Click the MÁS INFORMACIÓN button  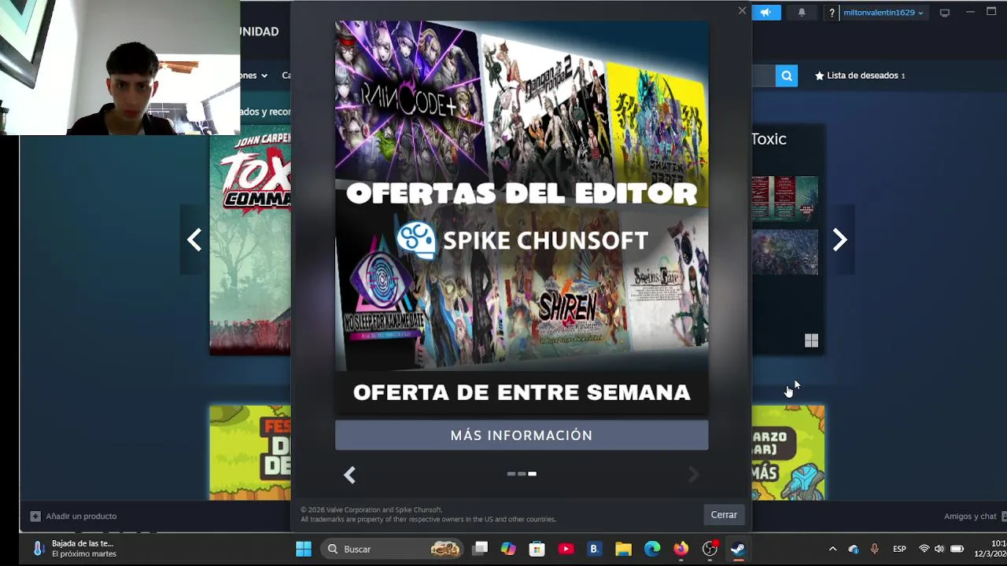point(522,436)
